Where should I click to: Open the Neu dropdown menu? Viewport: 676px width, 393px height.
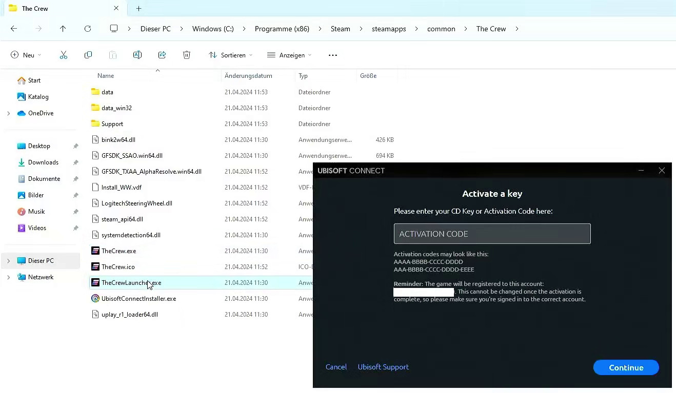[26, 55]
